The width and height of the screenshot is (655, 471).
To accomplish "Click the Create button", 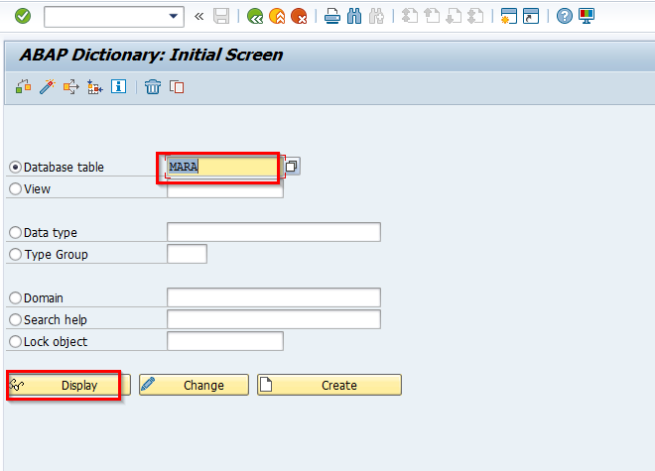I will tap(329, 385).
